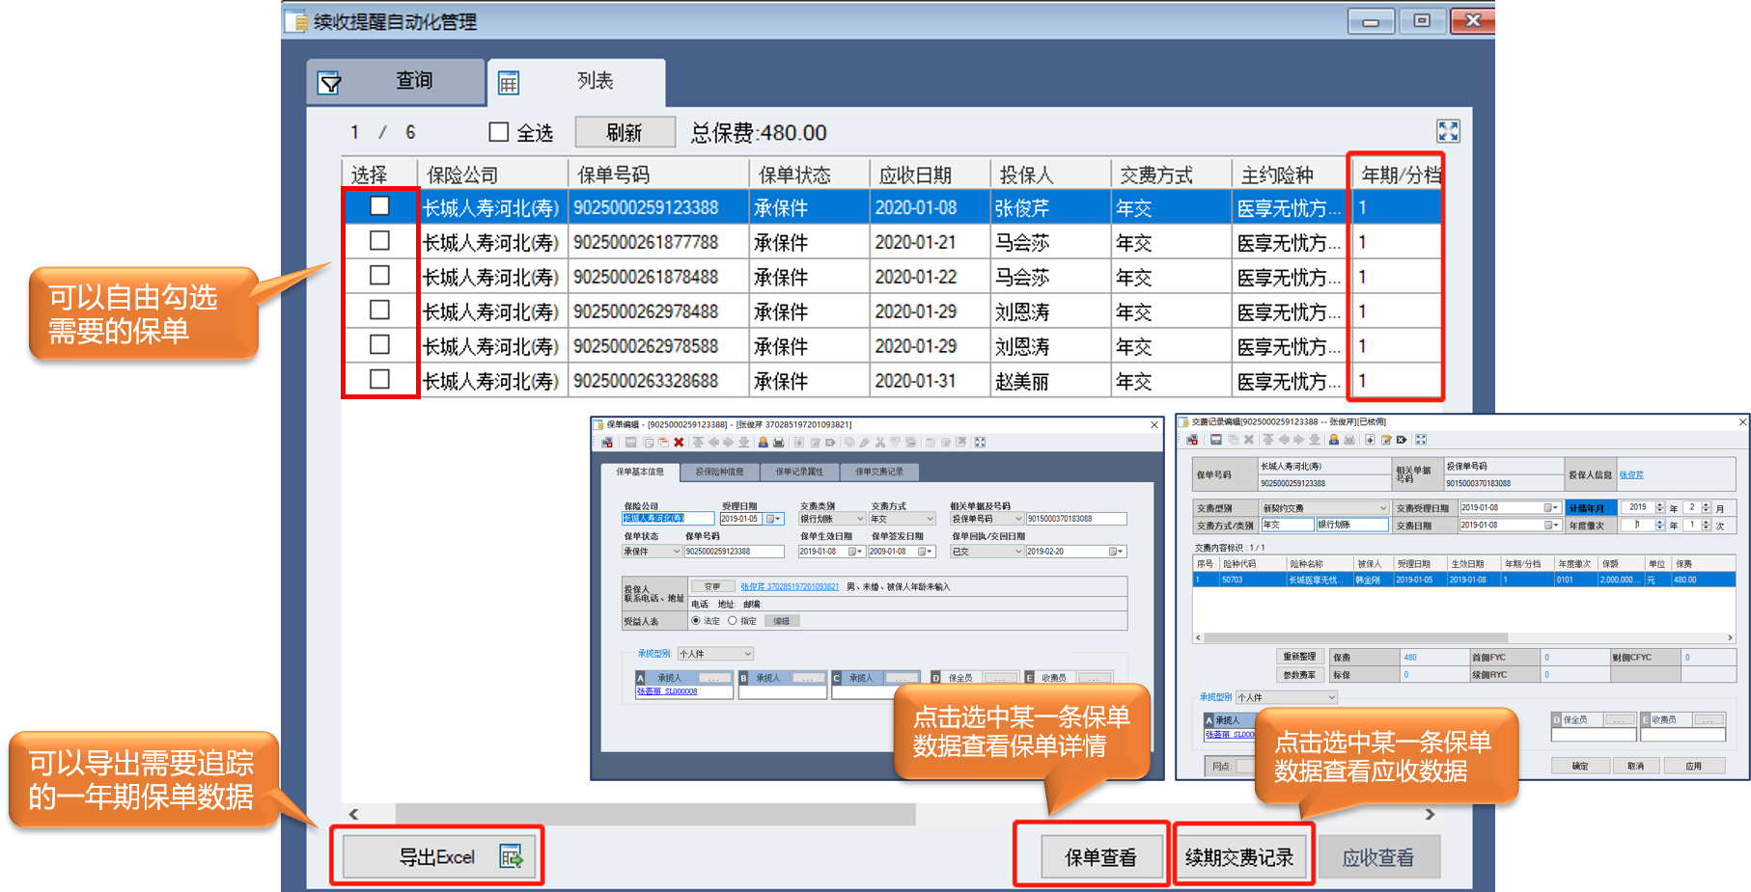Open the 投保险种信息 tab in 保单编辑

(719, 472)
